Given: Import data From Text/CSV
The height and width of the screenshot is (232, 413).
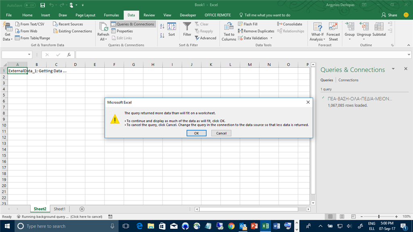Looking at the screenshot, I should pyautogui.click(x=30, y=24).
